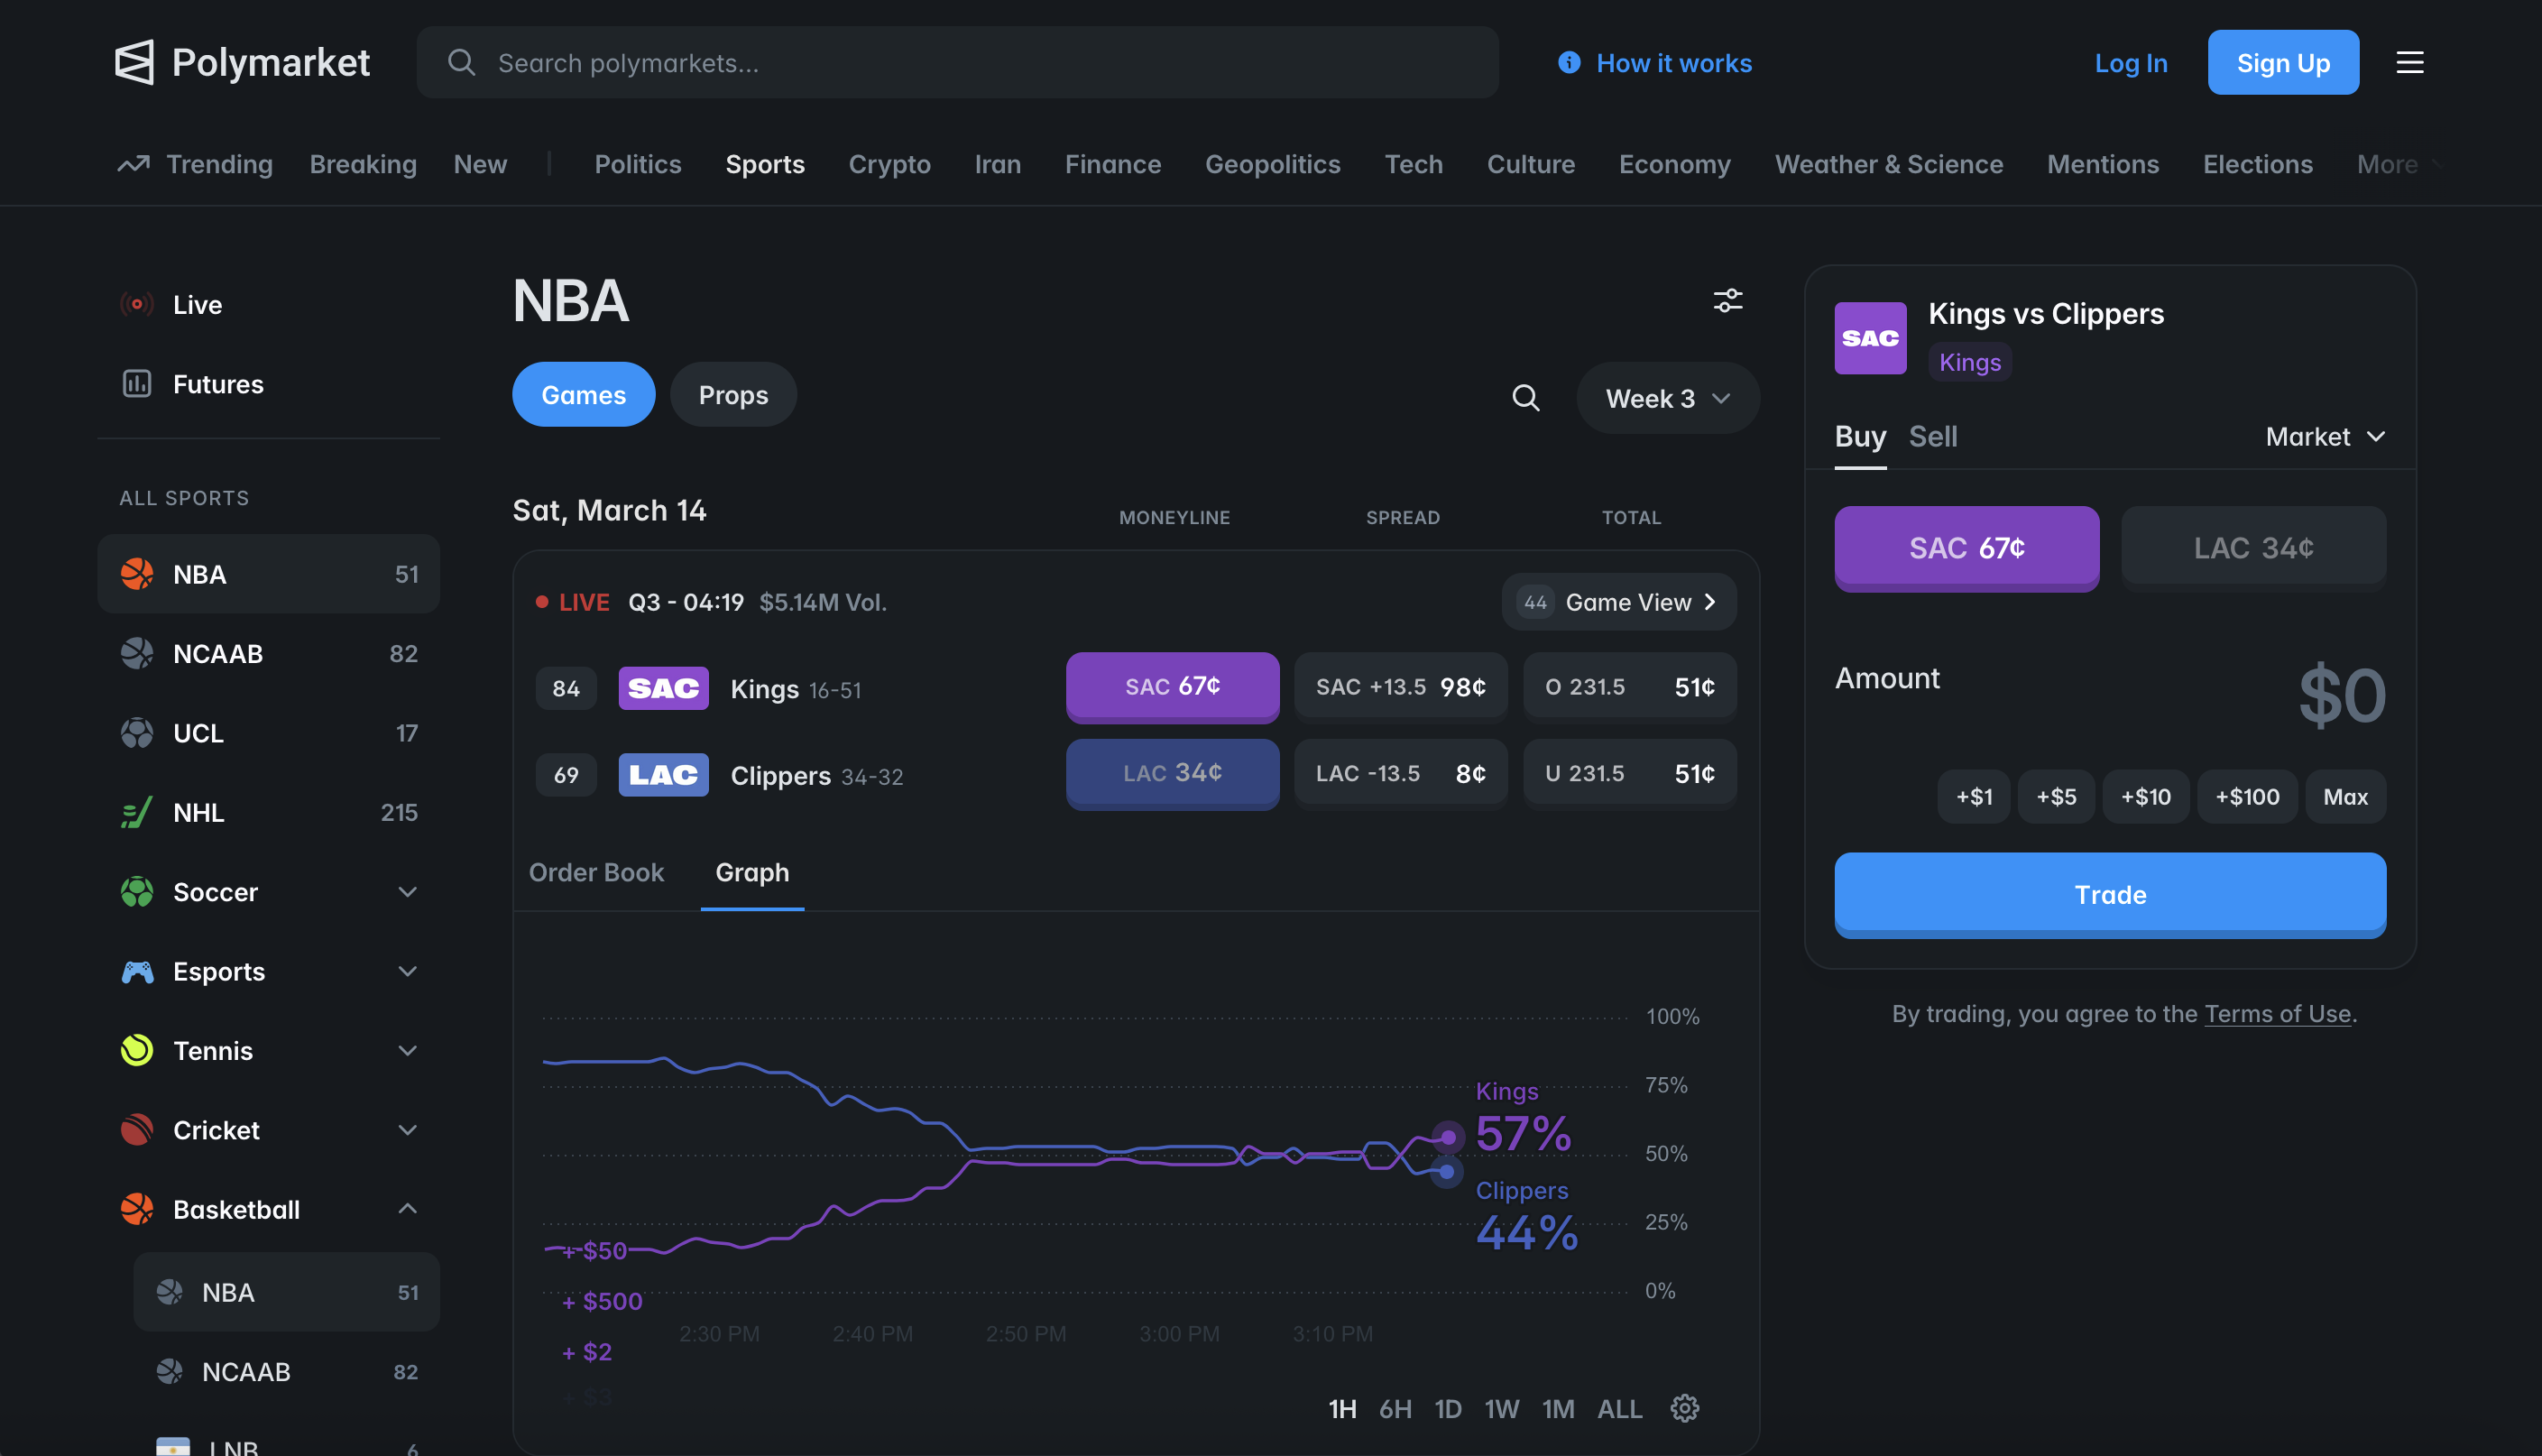Open the Week 3 dropdown

[x=1667, y=398]
